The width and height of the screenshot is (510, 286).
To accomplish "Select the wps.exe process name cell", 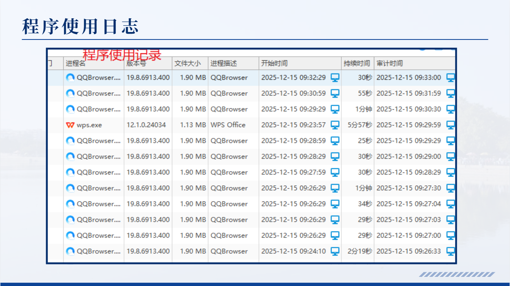I will tap(90, 125).
